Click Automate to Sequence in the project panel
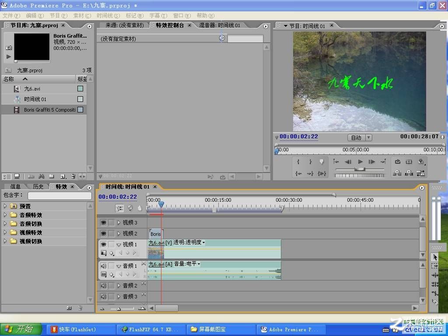The height and width of the screenshot is (336, 448). pyautogui.click(x=31, y=176)
